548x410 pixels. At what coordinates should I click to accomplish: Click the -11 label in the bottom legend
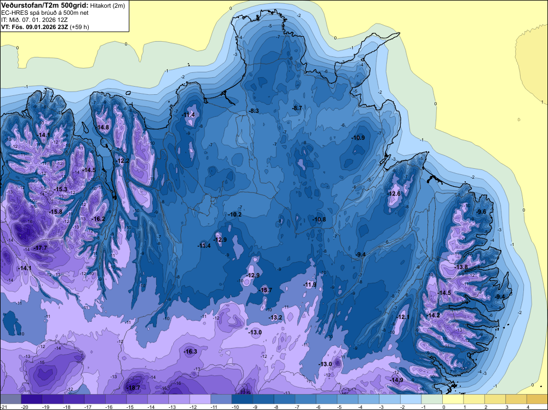(214, 407)
